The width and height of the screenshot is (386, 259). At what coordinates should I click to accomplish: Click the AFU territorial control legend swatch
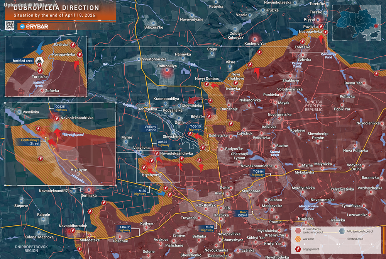point(342,231)
